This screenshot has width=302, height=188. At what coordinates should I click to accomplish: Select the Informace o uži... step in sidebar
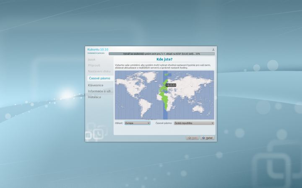coord(101,91)
